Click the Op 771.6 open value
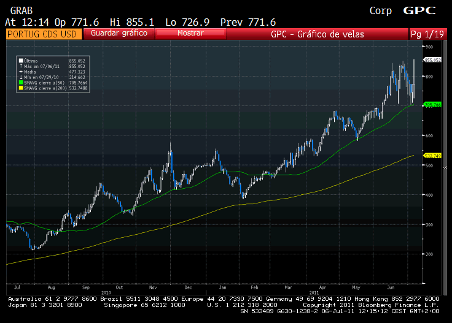This screenshot has height=323, width=452. [77, 22]
